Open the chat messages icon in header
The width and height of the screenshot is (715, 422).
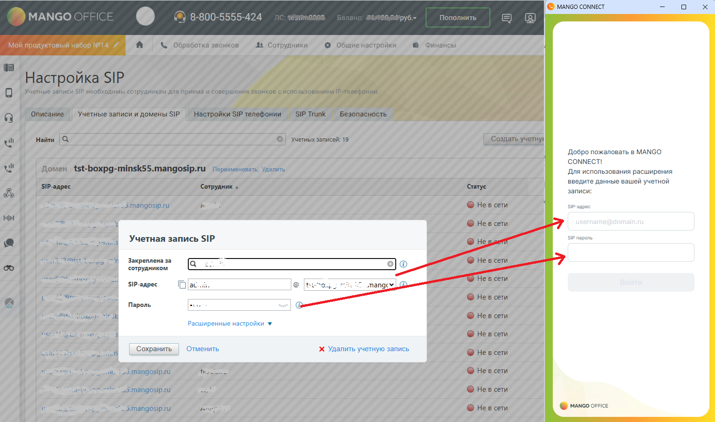pos(506,18)
